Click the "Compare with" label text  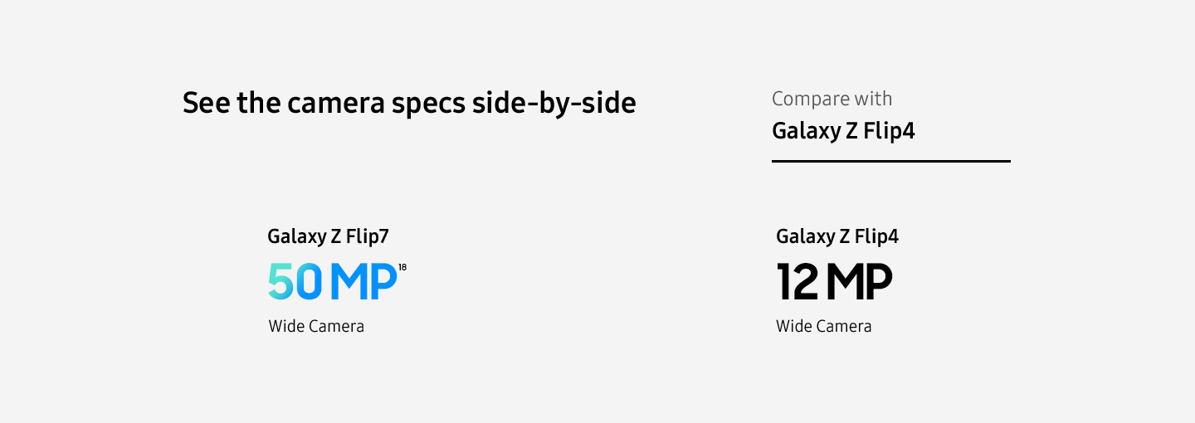[832, 99]
